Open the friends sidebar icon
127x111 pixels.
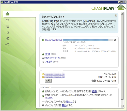[x=8, y=38]
